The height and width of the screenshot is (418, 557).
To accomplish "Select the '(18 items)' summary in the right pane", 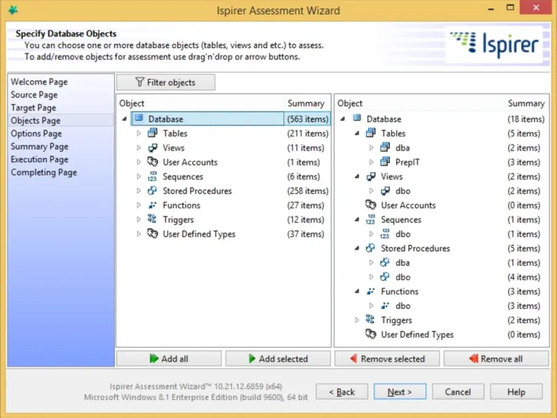I will [x=526, y=118].
